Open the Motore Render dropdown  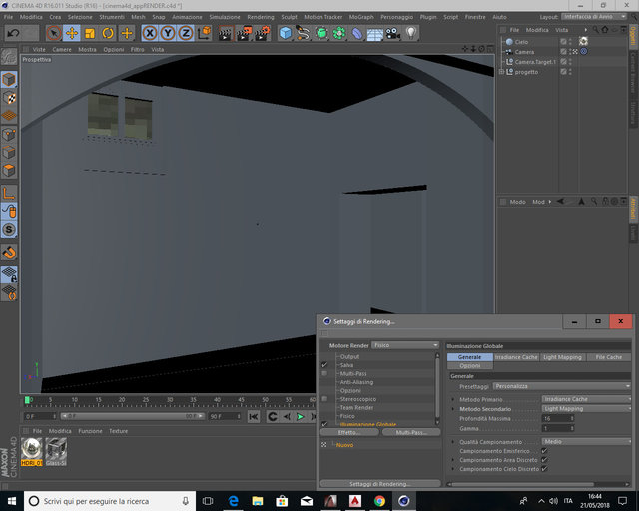(x=405, y=345)
